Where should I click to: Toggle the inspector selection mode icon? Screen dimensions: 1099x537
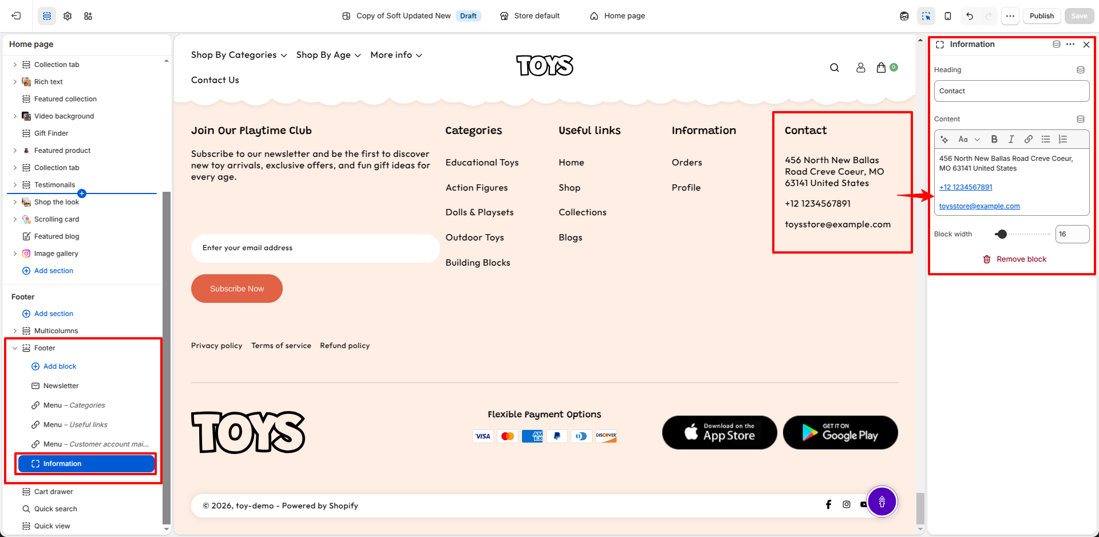tap(926, 16)
